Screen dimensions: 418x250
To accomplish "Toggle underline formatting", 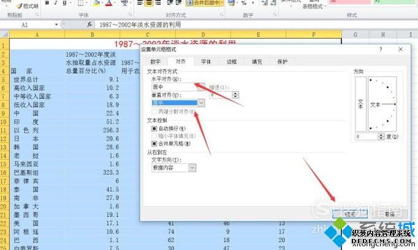I will tap(64, 3).
